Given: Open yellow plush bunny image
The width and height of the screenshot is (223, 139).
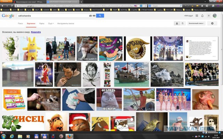Looking at the screenshot, I should 32,49.
